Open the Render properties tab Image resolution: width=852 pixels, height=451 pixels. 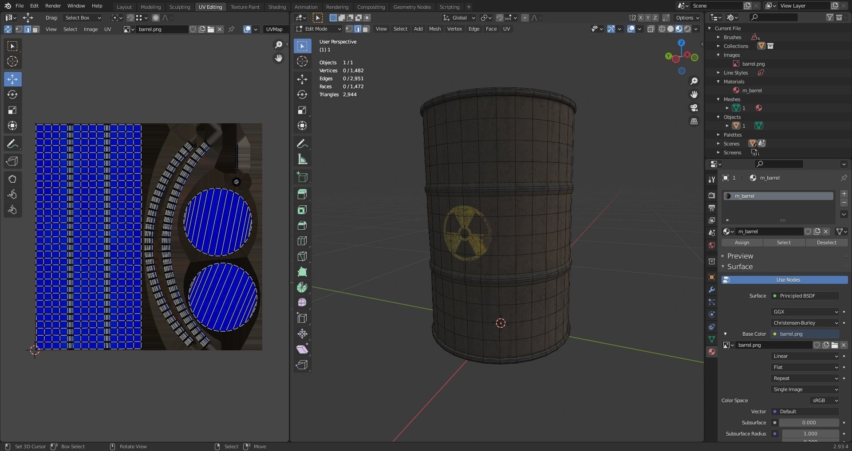[x=712, y=196]
